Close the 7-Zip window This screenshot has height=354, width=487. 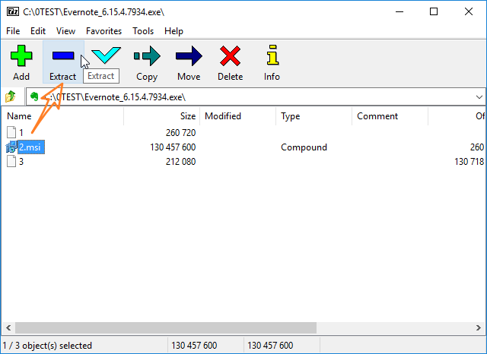pos(469,12)
